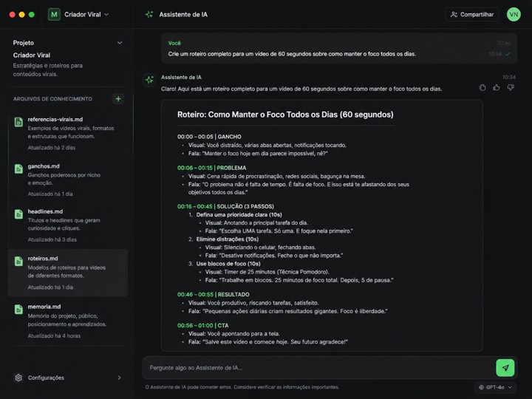Click the ARQUIVOS DE CONHECIMENTO section label
Image resolution: width=532 pixels, height=399 pixels.
click(x=52, y=99)
